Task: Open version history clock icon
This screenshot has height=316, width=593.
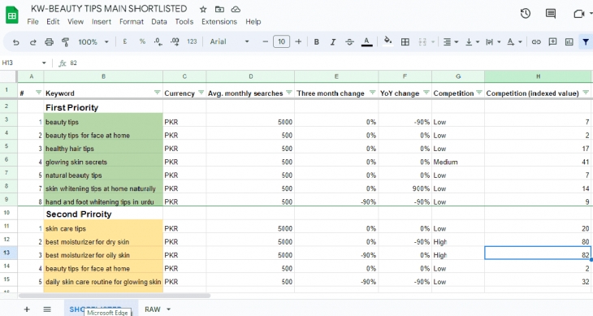Action: point(526,14)
